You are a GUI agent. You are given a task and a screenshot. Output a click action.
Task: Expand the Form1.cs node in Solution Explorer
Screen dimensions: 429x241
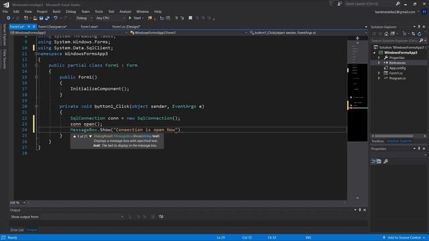(x=379, y=73)
